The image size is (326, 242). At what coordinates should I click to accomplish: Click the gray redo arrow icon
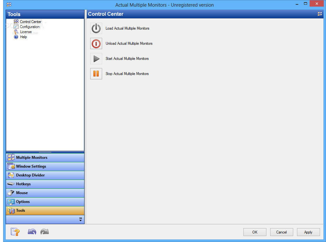click(x=44, y=232)
